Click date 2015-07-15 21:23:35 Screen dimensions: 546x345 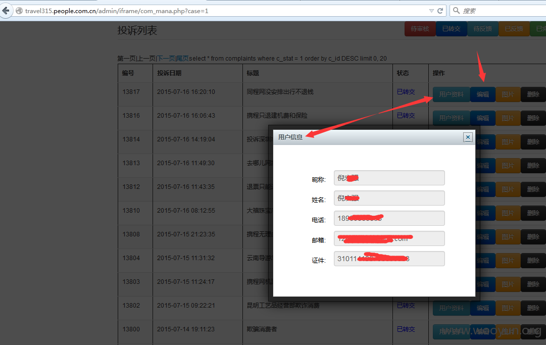(x=186, y=234)
